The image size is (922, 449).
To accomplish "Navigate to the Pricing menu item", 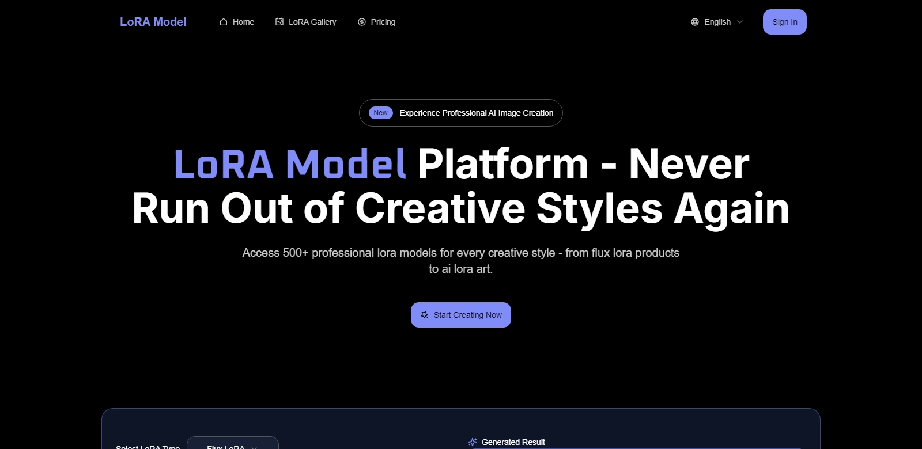I will 383,22.
